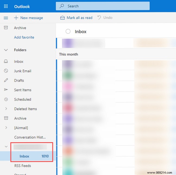Click the Inbox heading in message list
The height and width of the screenshot is (175, 176).
[81, 31]
